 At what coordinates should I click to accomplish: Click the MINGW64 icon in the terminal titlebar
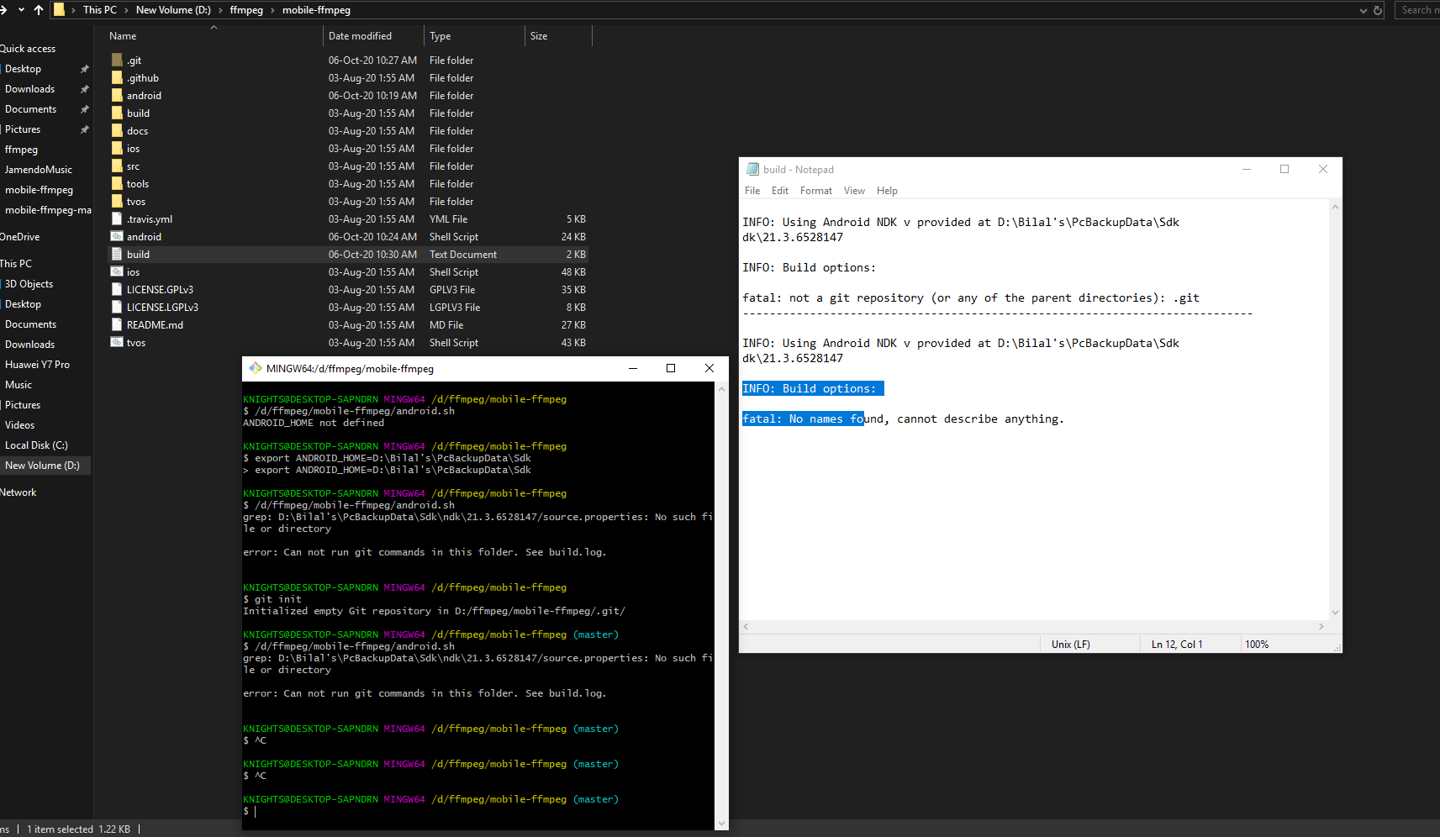pos(255,368)
